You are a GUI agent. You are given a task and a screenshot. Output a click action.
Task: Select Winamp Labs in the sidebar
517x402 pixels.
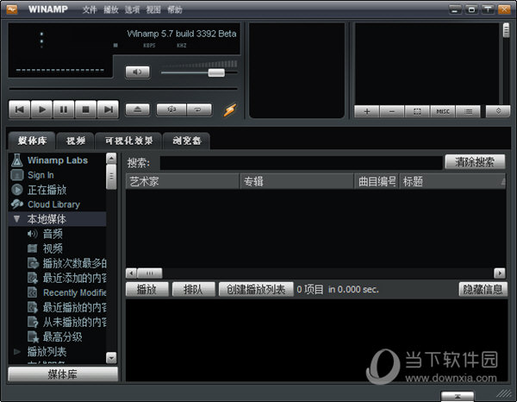coord(58,160)
